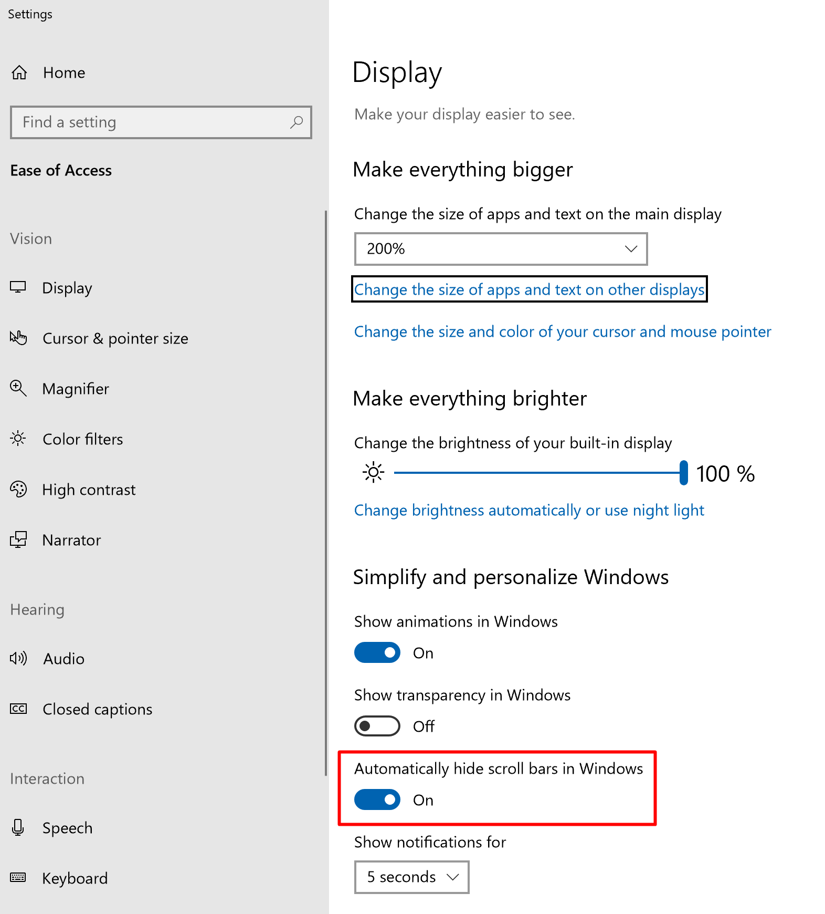Viewport: 825px width, 914px height.
Task: Open the 5 seconds notification duration dropdown
Action: (x=411, y=877)
